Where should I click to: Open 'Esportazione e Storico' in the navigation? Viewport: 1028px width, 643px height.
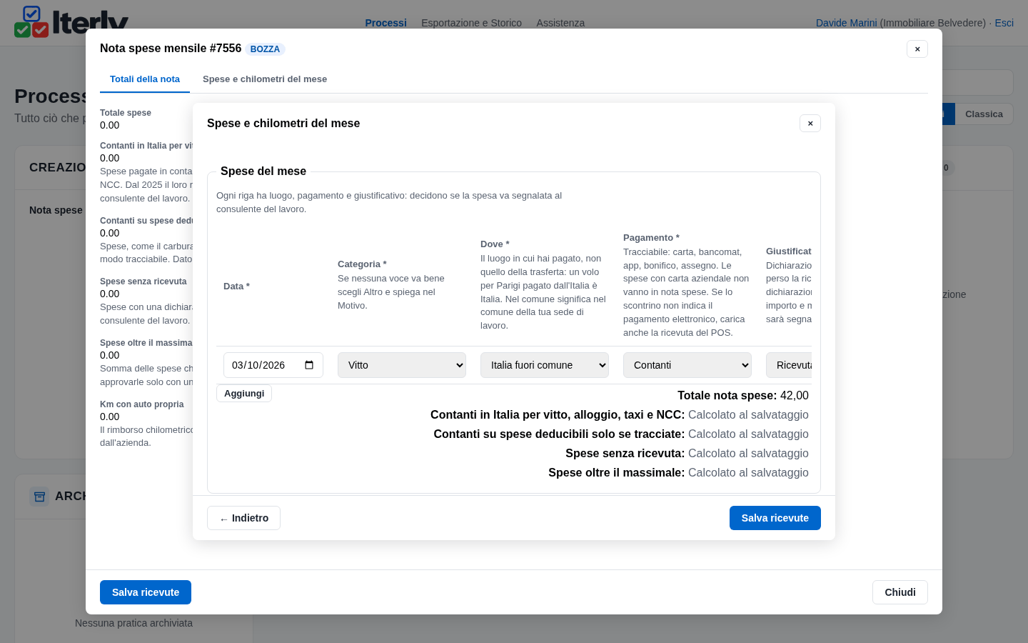pos(471,23)
